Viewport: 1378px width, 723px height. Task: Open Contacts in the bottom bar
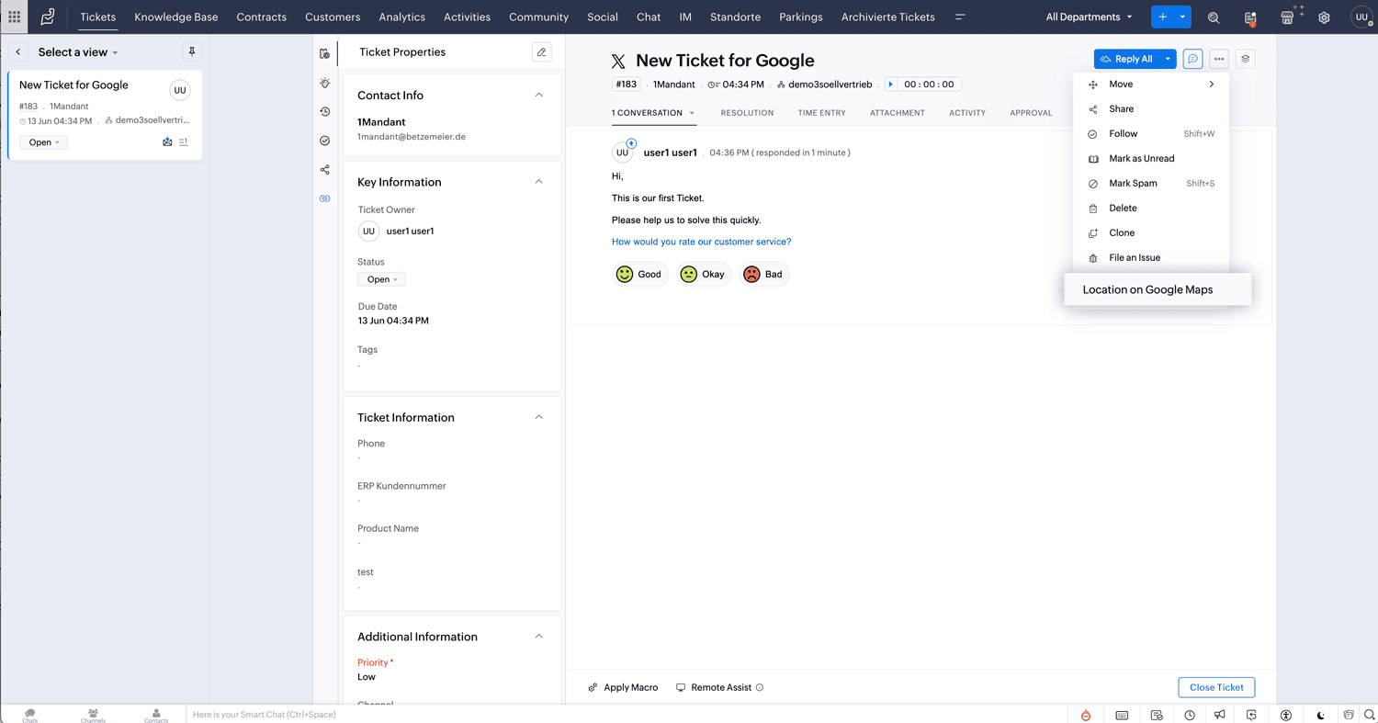click(x=156, y=715)
